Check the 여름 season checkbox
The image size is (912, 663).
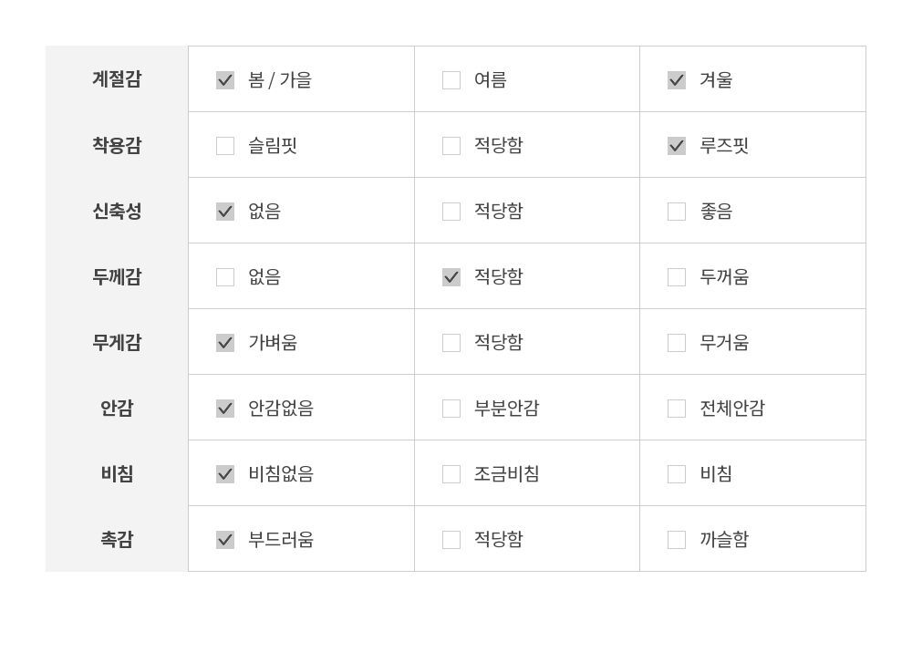(x=451, y=80)
